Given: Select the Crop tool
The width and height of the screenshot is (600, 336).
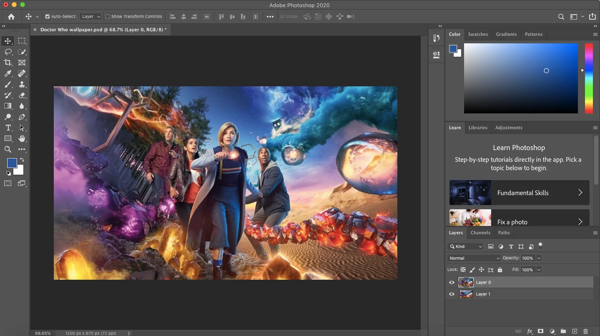Looking at the screenshot, I should pyautogui.click(x=8, y=63).
